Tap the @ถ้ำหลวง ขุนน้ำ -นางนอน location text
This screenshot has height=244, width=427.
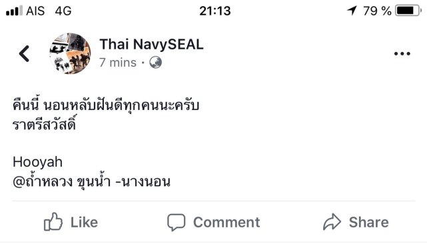tap(91, 181)
